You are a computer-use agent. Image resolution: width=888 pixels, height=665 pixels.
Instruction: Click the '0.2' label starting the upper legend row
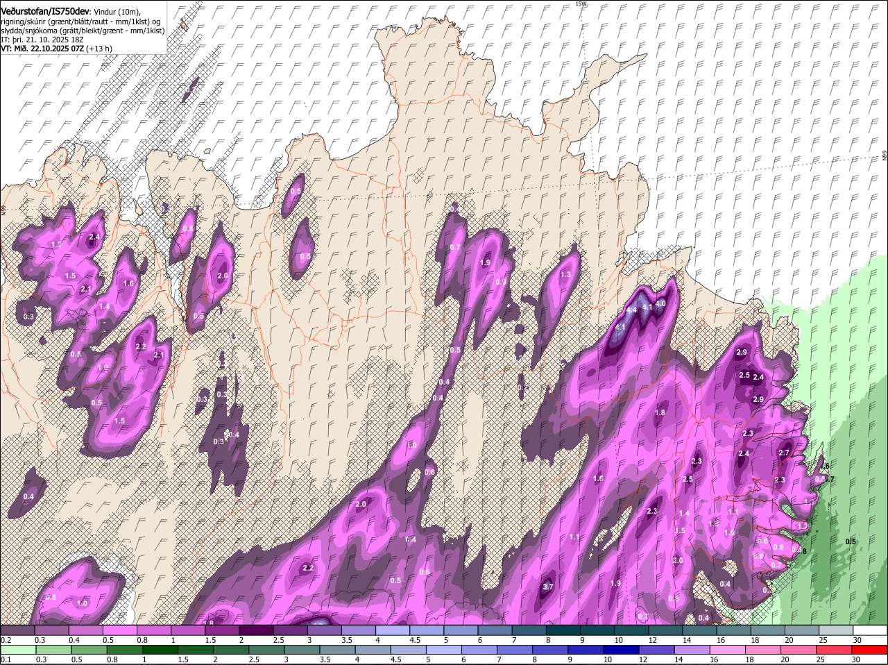point(6,640)
